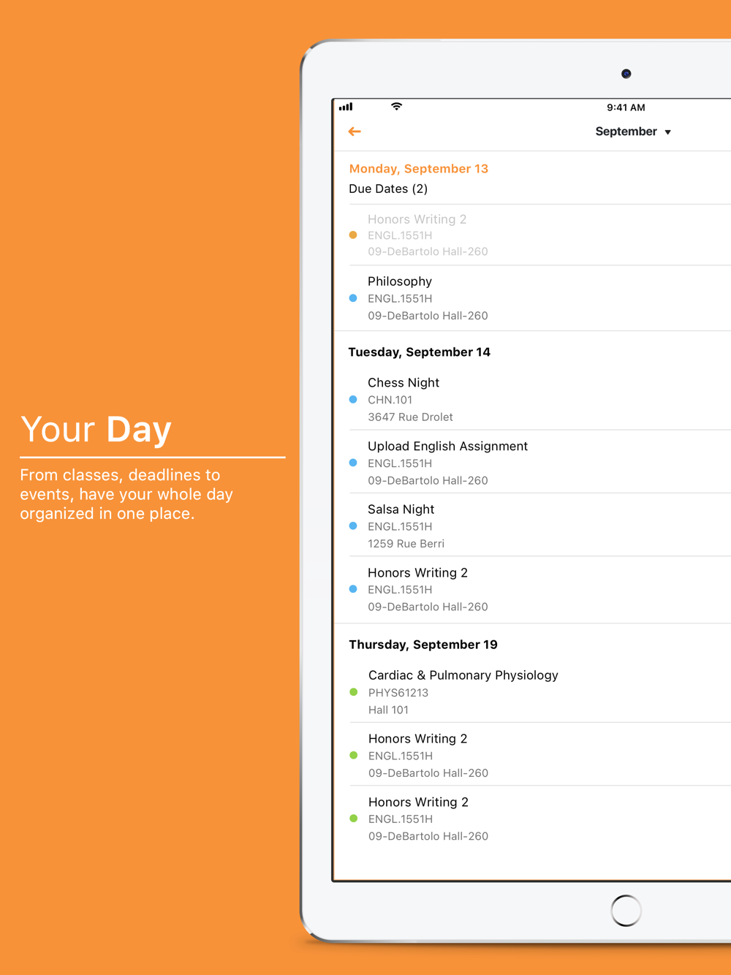Viewport: 731px width, 975px height.
Task: Open the Philosophy class entry
Action: point(400,281)
